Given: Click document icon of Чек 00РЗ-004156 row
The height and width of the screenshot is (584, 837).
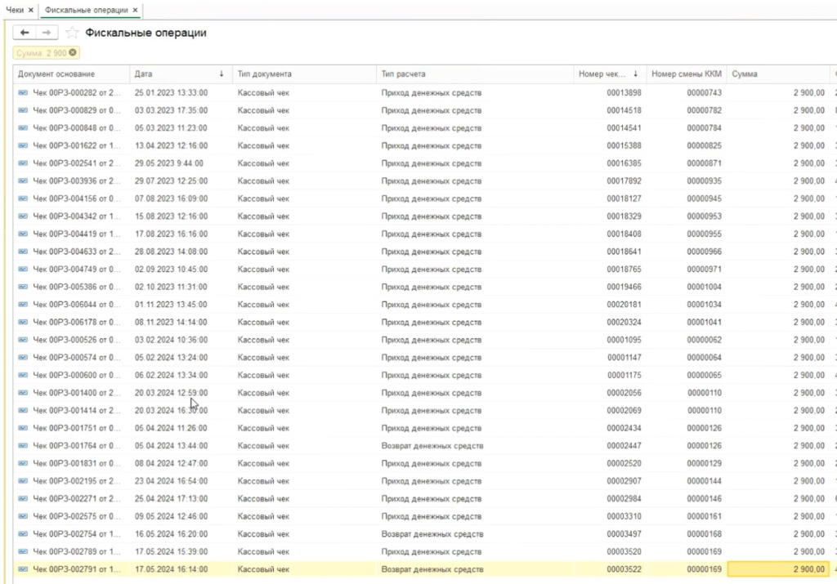Looking at the screenshot, I should coord(23,198).
